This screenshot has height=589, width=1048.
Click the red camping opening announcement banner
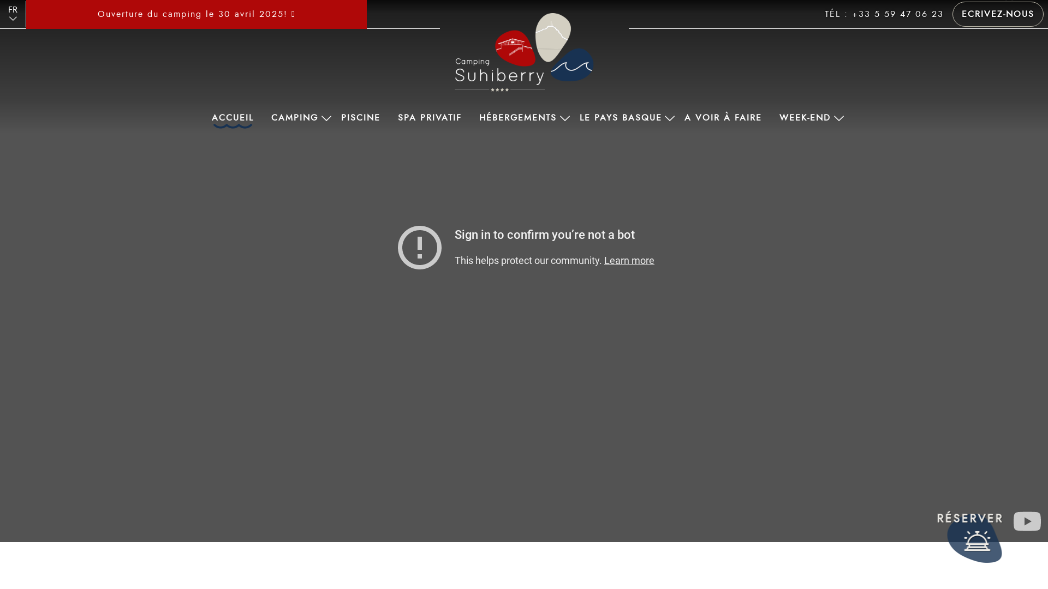(196, 14)
